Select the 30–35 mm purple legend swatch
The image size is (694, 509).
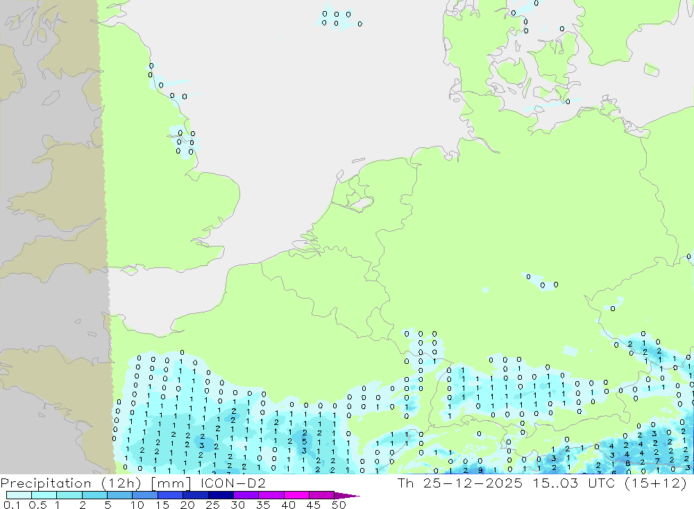coord(246,495)
